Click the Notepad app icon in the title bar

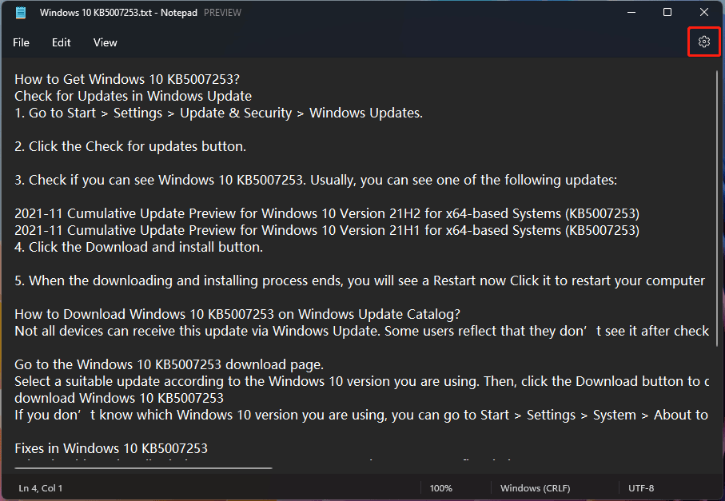point(20,12)
